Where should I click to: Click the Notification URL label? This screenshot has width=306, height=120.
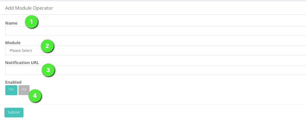22,63
